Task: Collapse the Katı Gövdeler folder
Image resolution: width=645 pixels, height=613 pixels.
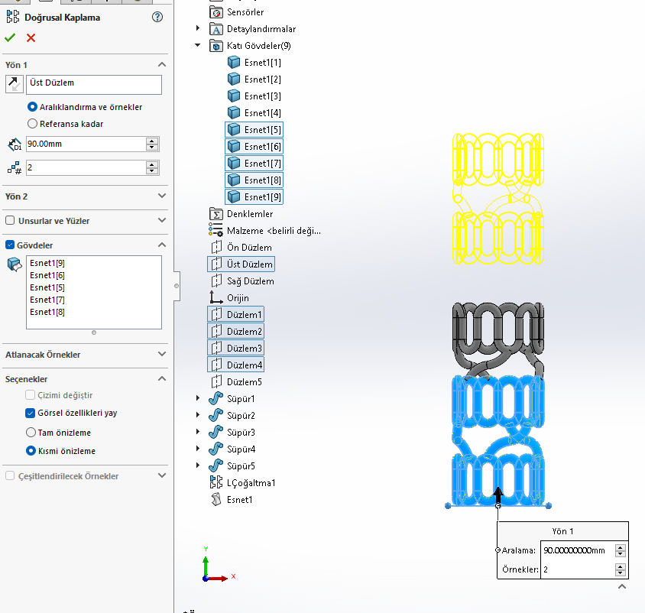Action: point(198,46)
